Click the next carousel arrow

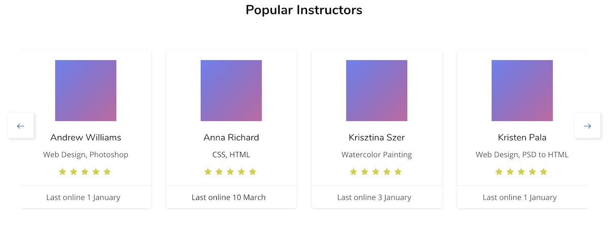click(587, 126)
